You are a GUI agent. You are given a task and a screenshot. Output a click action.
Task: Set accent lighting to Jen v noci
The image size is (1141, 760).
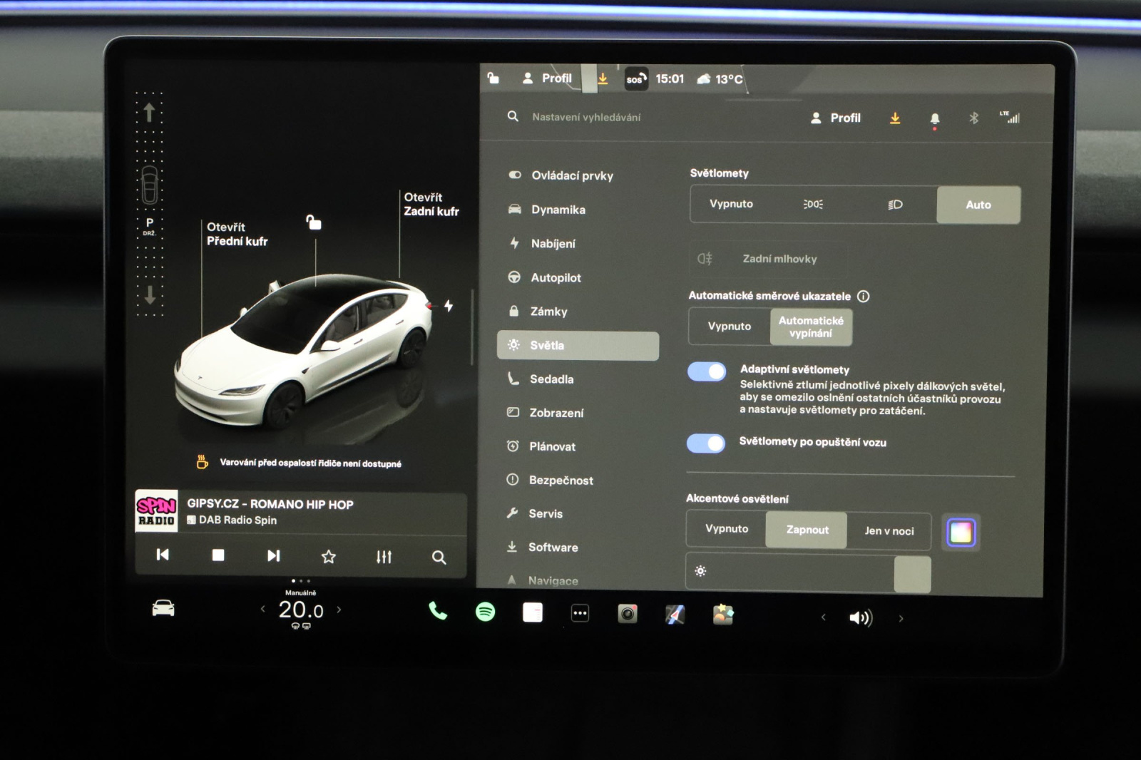[x=889, y=531]
